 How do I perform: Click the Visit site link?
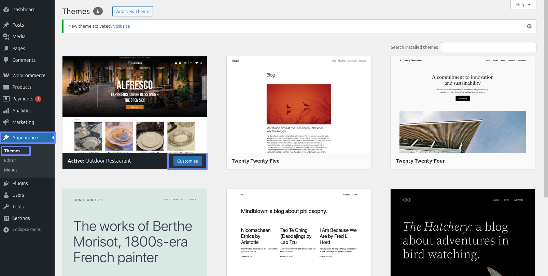[121, 26]
